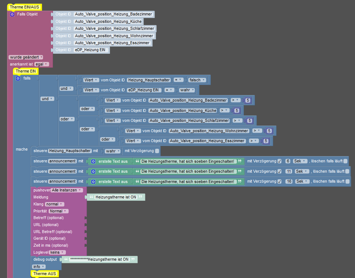Screen dimensions: 355x278
Task: Select Object ID Auto_Valve_position_Heizung_Esszimmer in trigger list
Action: [x=112, y=43]
